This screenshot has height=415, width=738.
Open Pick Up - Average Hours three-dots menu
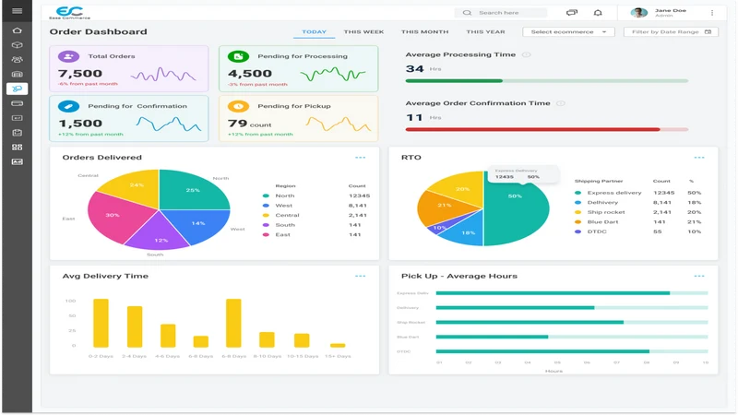pyautogui.click(x=699, y=276)
